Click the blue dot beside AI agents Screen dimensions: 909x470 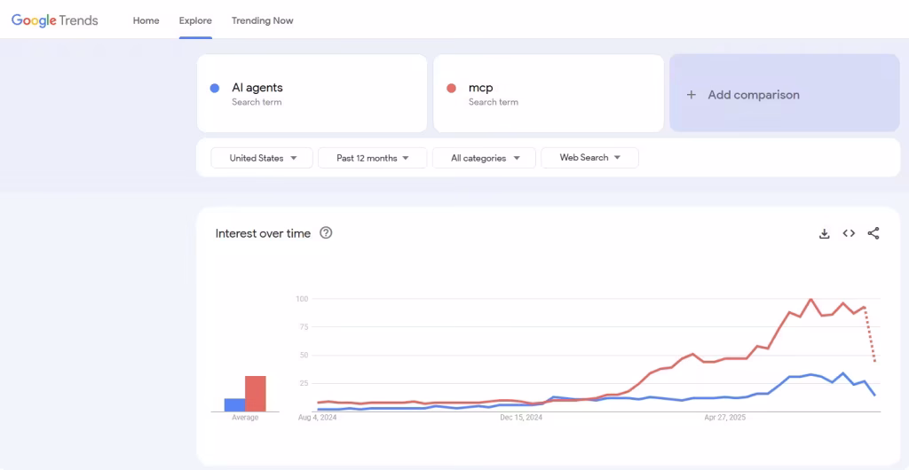pyautogui.click(x=215, y=89)
